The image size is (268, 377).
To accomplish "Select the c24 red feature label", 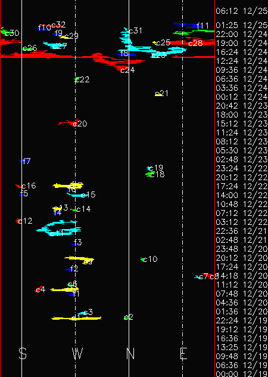I will (x=127, y=70).
